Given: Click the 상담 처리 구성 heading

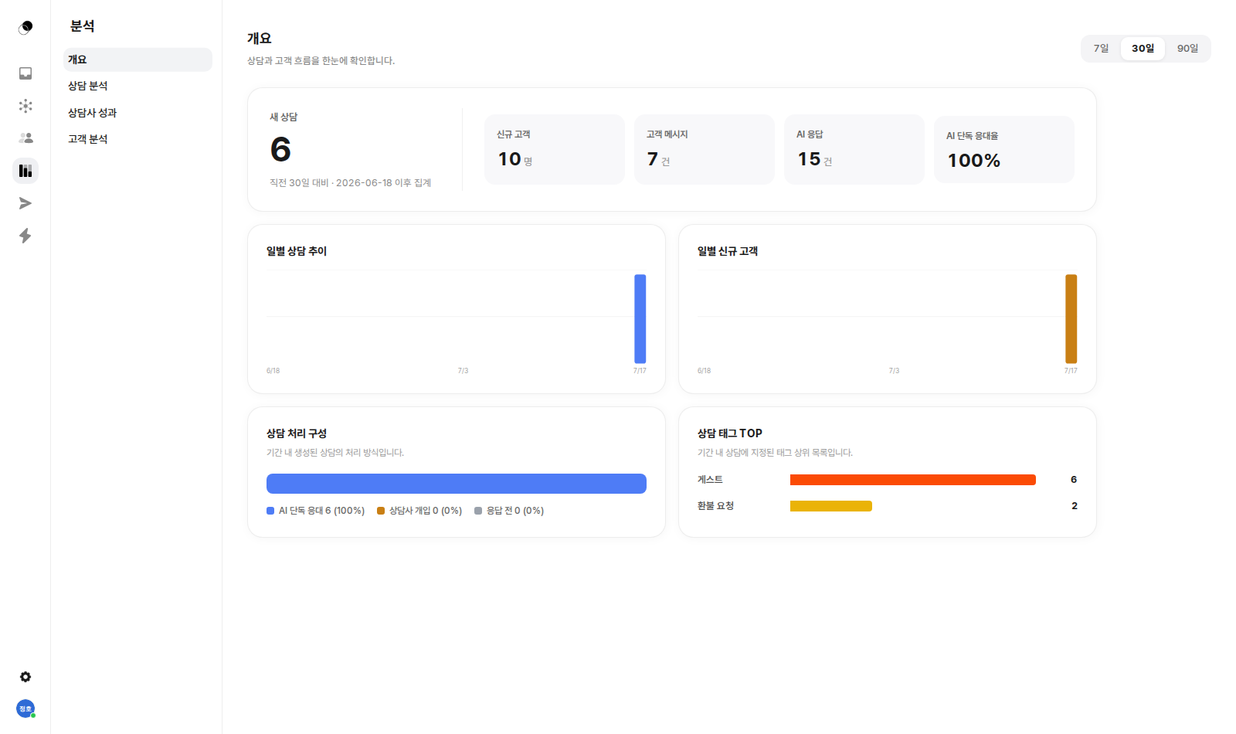Looking at the screenshot, I should [x=297, y=433].
